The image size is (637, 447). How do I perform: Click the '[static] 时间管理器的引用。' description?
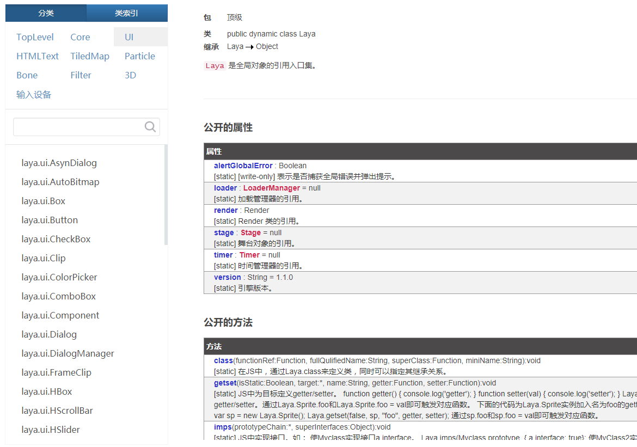coord(259,266)
